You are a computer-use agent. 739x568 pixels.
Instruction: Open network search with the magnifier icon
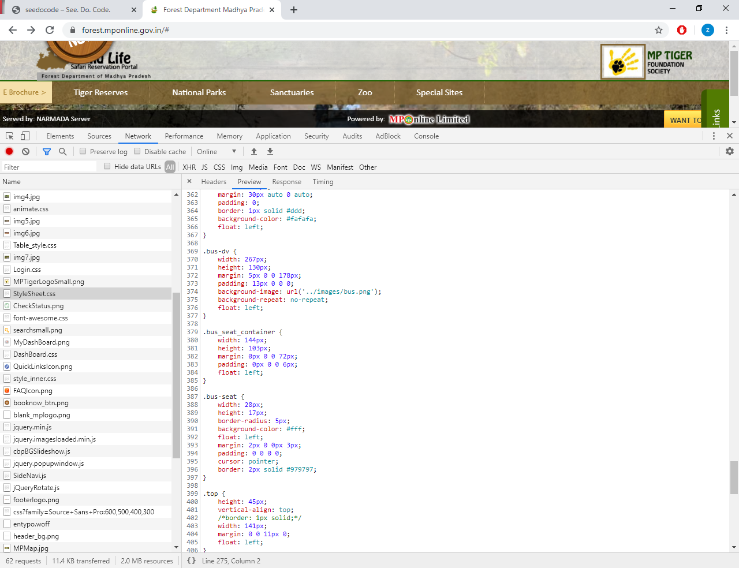pyautogui.click(x=63, y=151)
